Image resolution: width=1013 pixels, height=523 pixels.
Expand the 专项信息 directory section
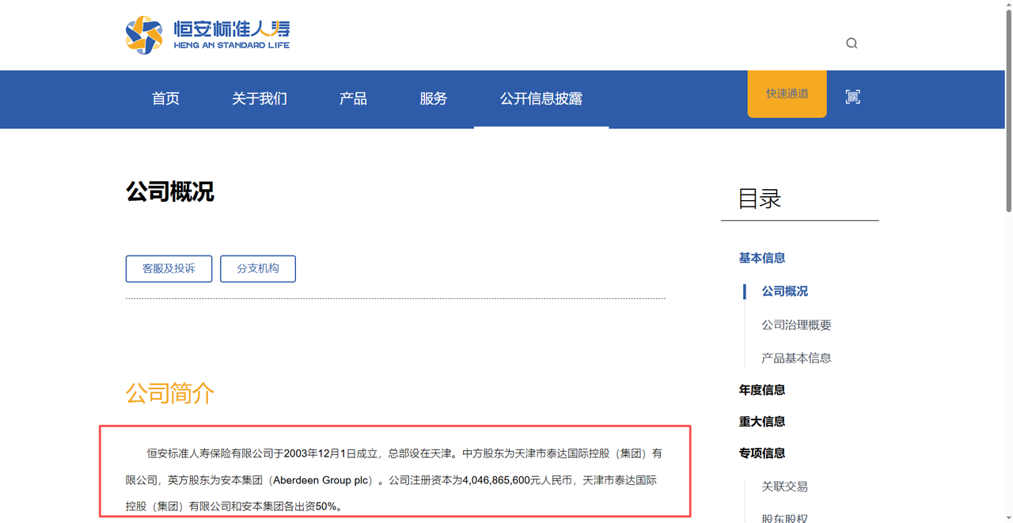(x=761, y=453)
